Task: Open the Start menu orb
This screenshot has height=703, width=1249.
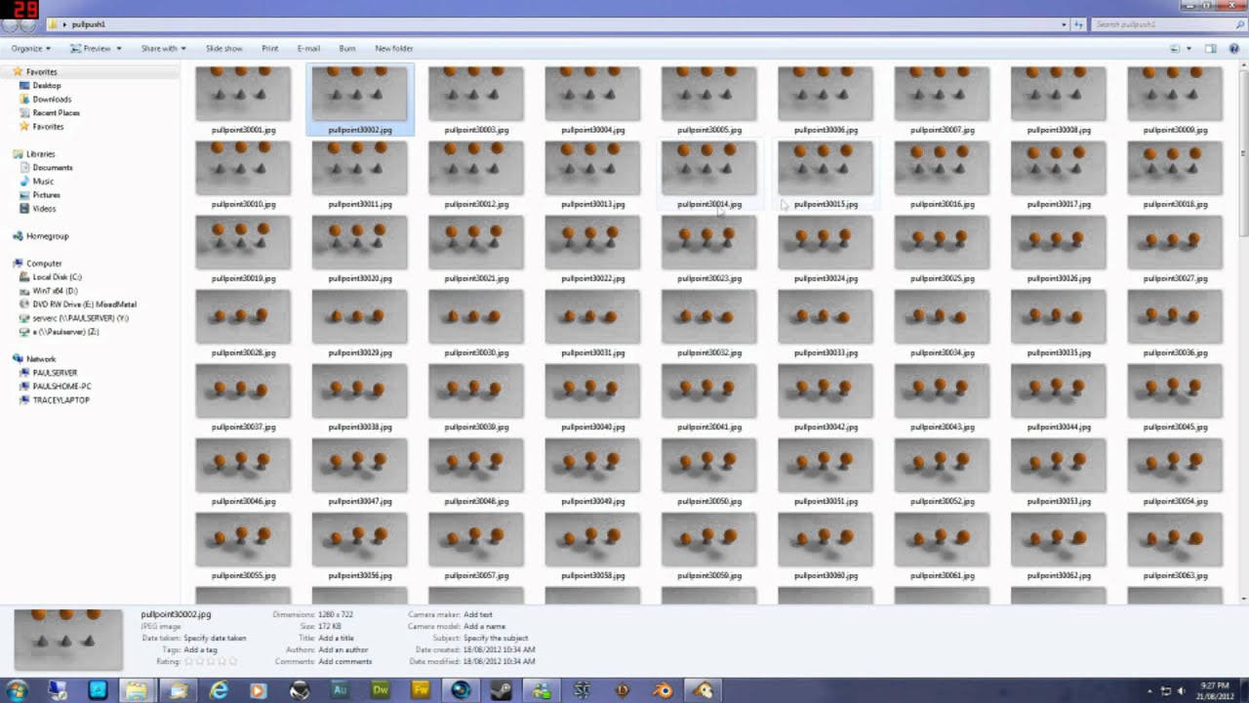Action: pos(17,690)
